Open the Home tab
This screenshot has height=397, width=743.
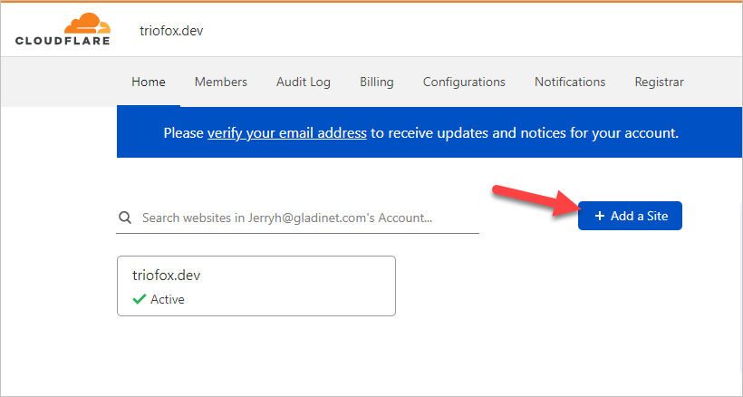(149, 82)
